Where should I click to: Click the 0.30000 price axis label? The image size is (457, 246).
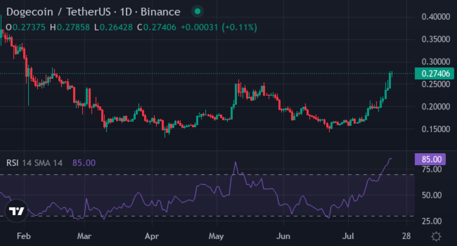436,62
